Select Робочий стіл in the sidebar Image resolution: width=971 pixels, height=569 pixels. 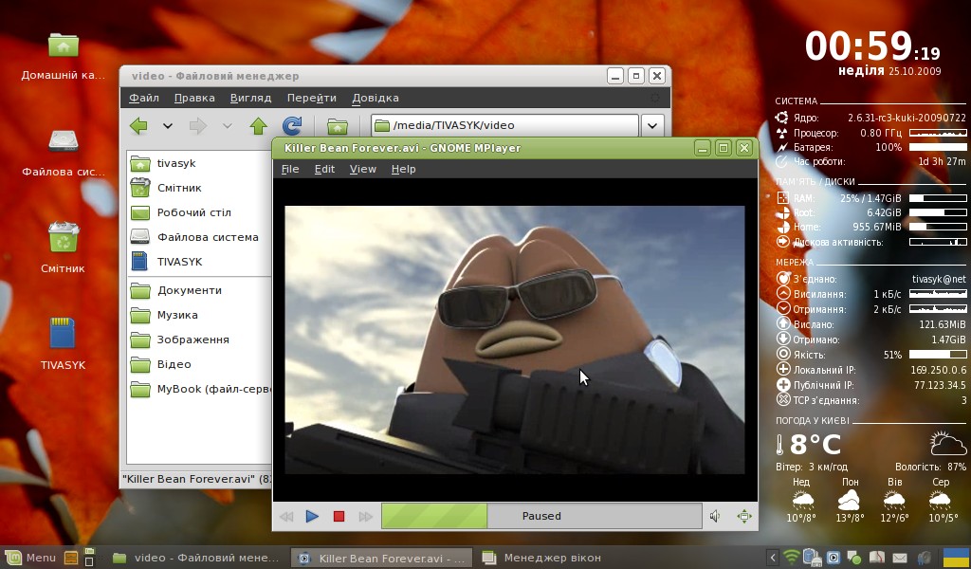199,212
